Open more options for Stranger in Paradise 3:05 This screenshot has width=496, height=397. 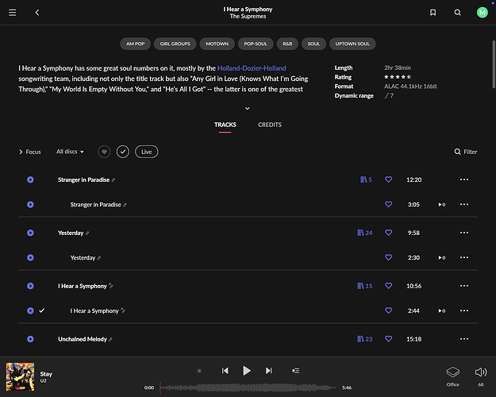click(464, 204)
